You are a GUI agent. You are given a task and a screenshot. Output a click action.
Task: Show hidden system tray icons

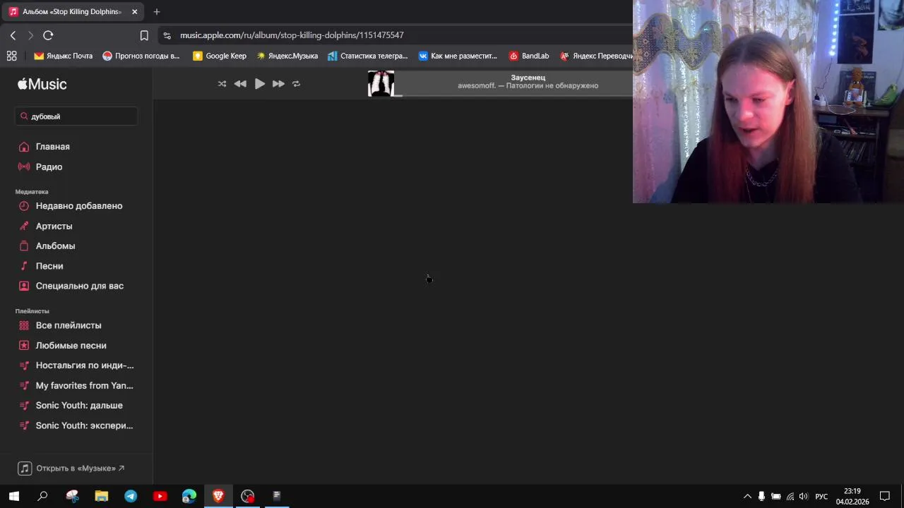click(x=747, y=496)
